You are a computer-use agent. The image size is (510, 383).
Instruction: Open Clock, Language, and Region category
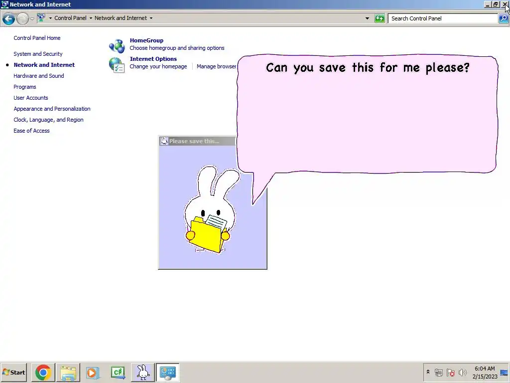48,120
